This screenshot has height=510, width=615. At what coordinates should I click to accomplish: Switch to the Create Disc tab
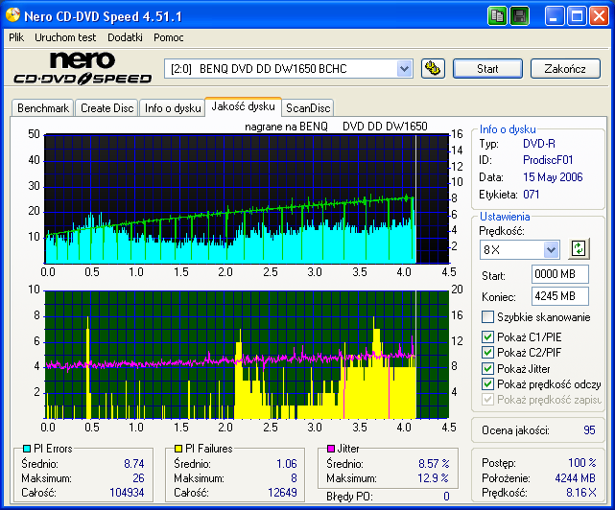(x=107, y=108)
